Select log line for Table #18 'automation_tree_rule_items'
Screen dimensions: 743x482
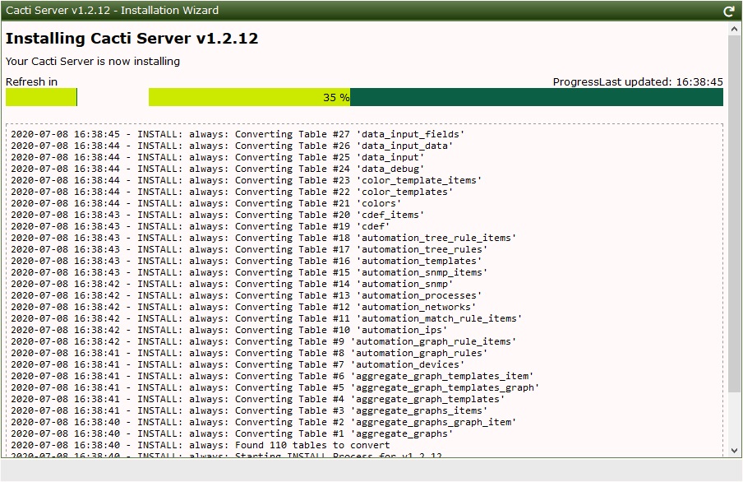[x=264, y=238]
